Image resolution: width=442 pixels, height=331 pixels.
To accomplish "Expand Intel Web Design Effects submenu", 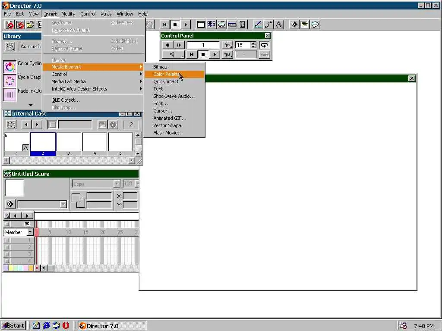I will [93, 89].
